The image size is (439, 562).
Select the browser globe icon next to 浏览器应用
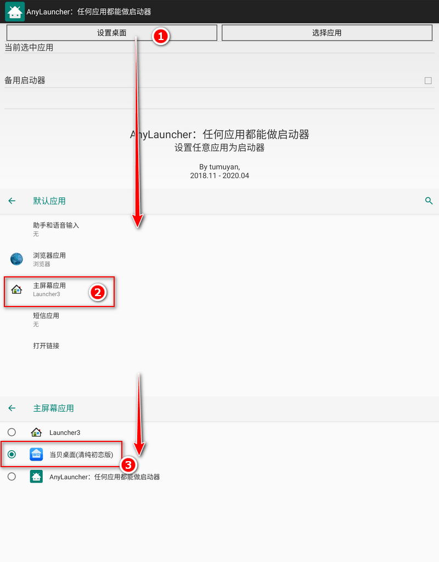coord(16,259)
